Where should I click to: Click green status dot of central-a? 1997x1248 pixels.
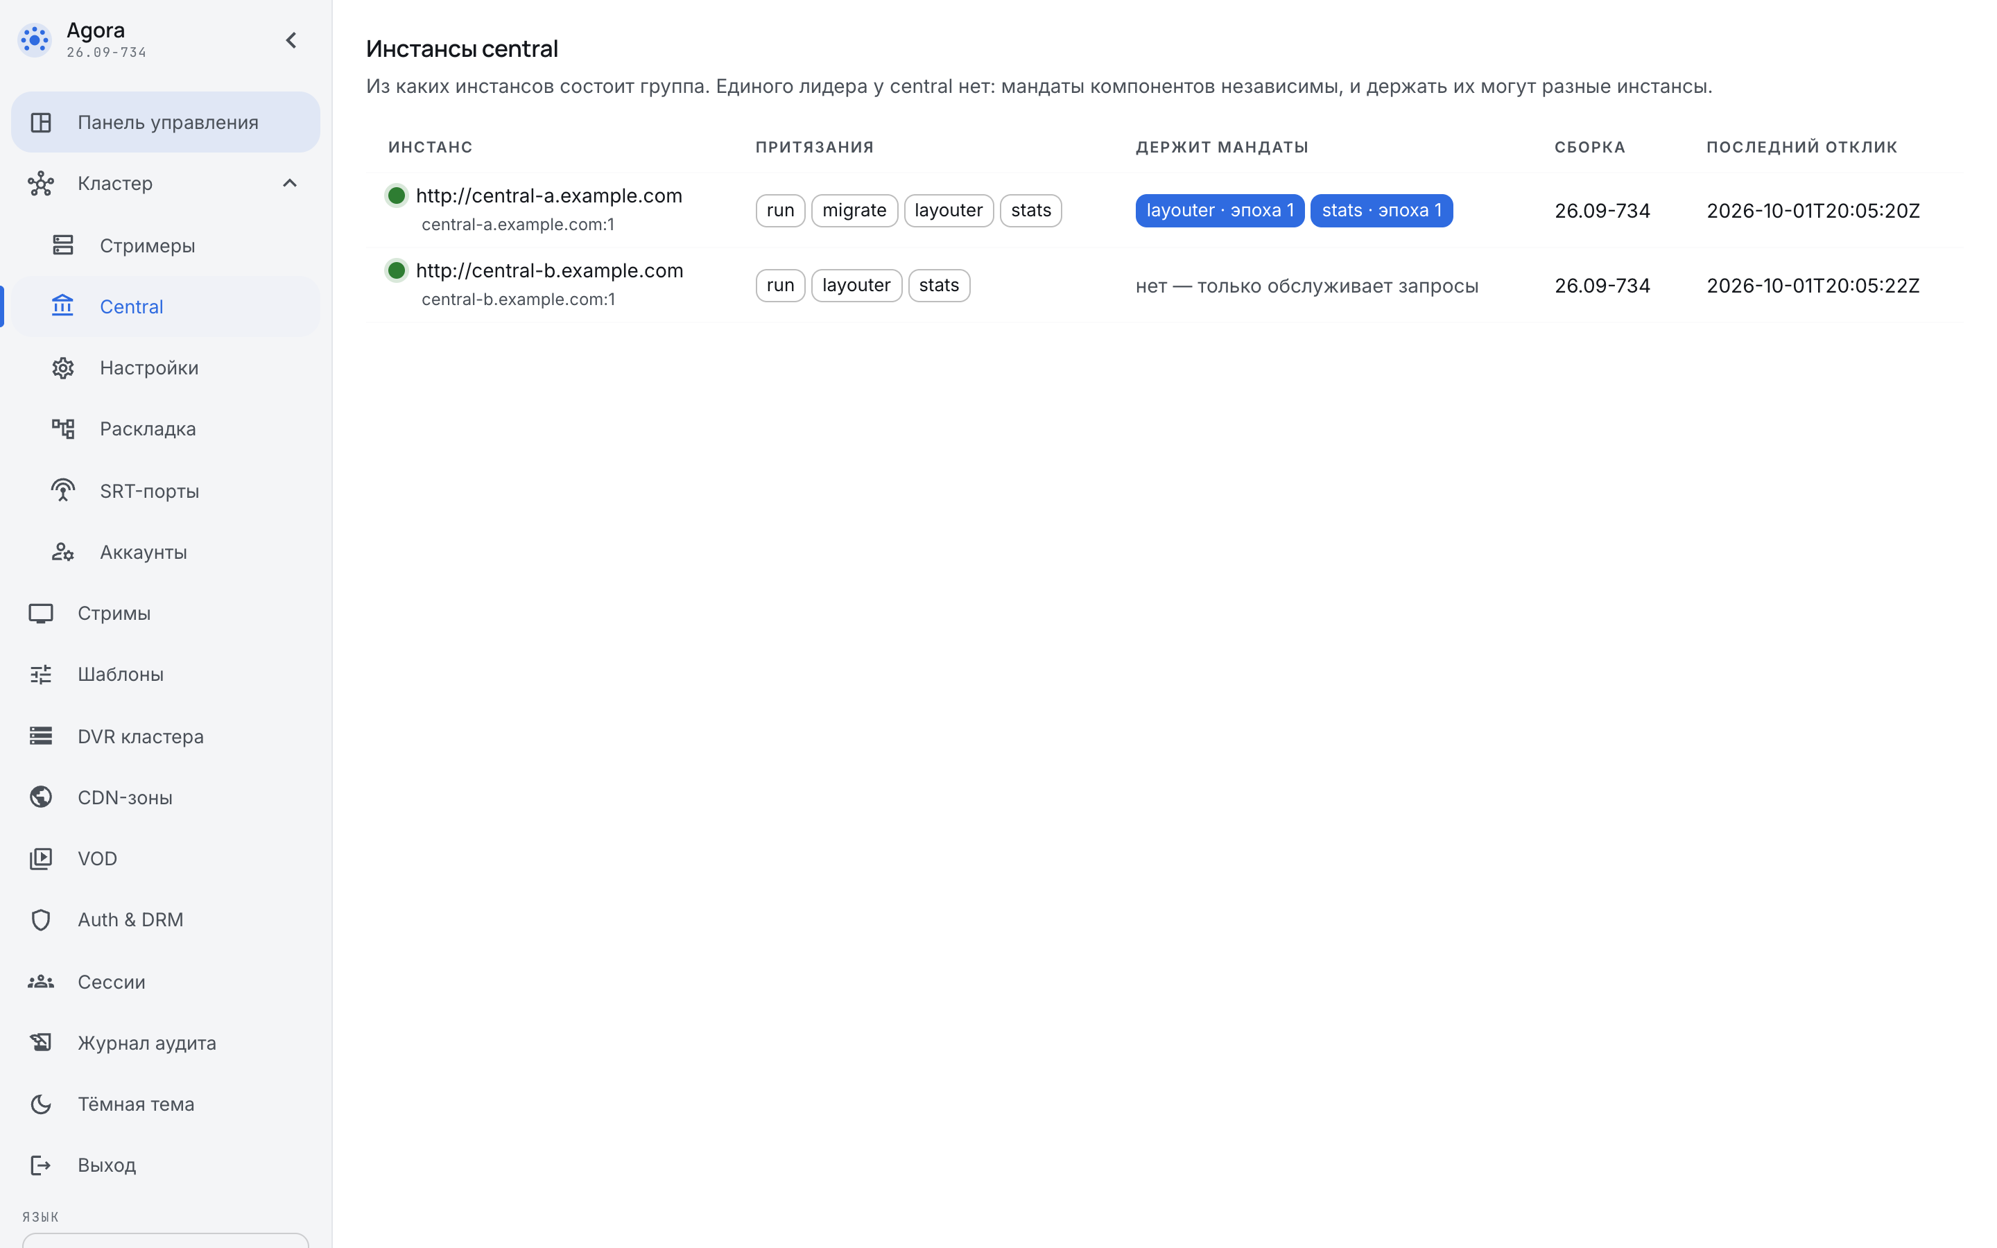[396, 196]
